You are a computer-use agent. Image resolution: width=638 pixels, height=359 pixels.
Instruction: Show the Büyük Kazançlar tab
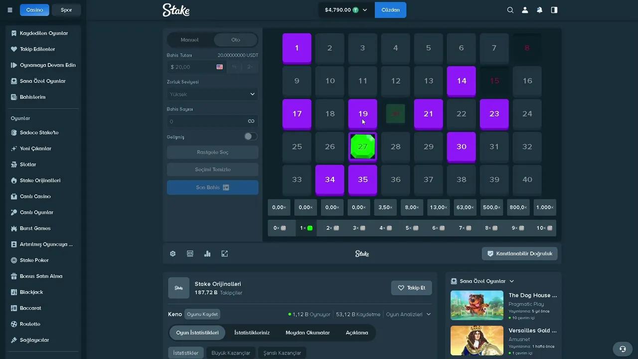point(231,353)
